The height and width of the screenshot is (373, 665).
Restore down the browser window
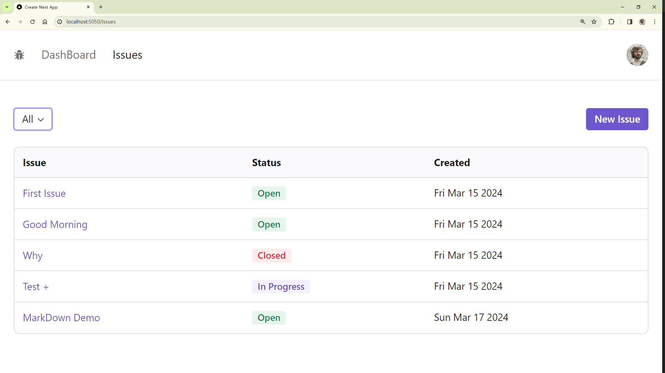638,7
